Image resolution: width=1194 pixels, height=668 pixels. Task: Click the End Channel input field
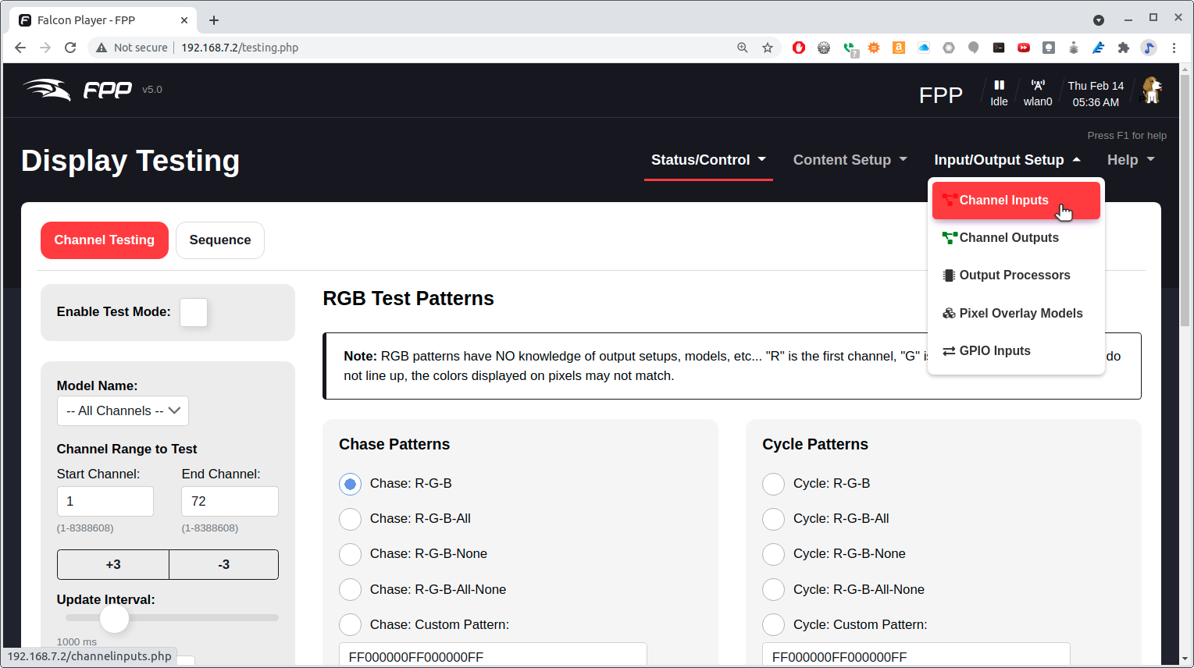(x=230, y=501)
